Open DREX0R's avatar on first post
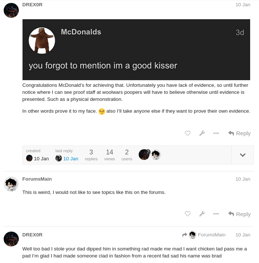This screenshot has height=263, width=259. click(11, 10)
